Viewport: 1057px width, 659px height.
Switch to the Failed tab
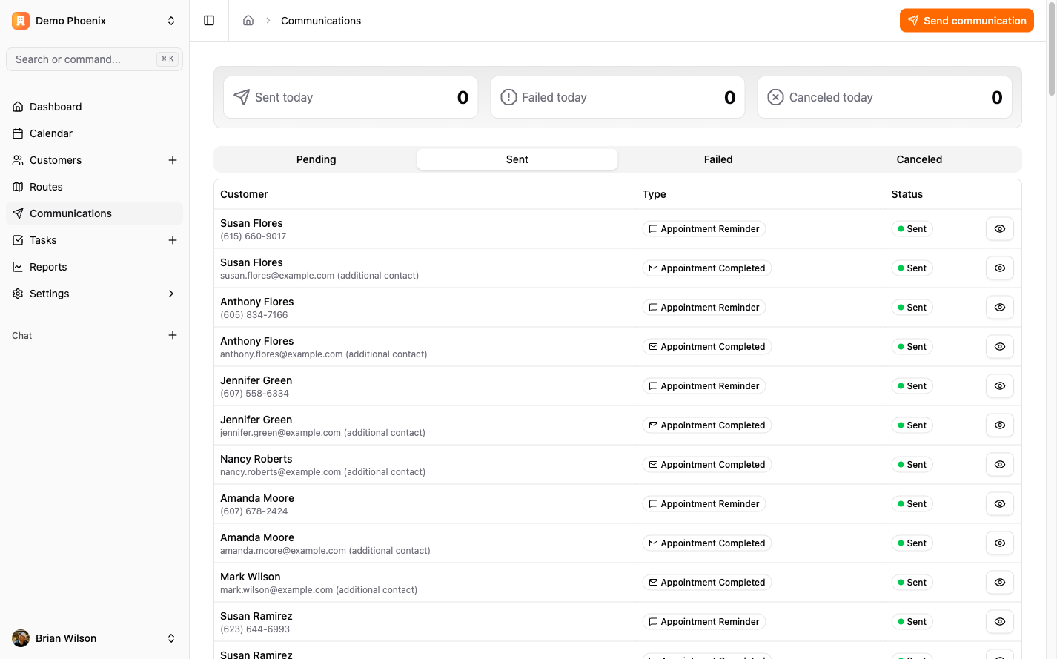(718, 159)
